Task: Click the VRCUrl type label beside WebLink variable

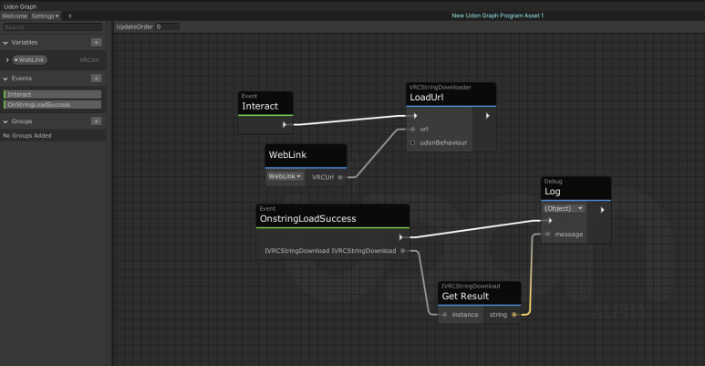Action: [x=89, y=60]
